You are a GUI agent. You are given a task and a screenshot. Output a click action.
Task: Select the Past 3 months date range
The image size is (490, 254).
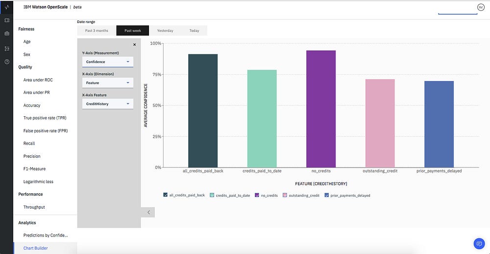(x=97, y=31)
